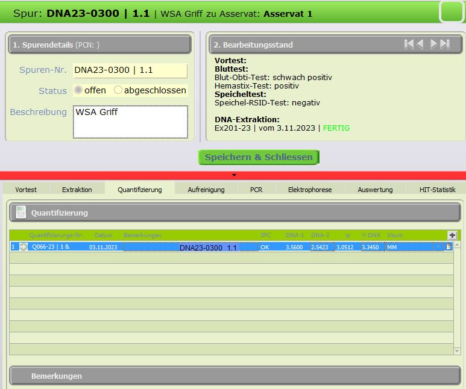
Task: Open the Elektrophorese tab
Action: pyautogui.click(x=310, y=190)
